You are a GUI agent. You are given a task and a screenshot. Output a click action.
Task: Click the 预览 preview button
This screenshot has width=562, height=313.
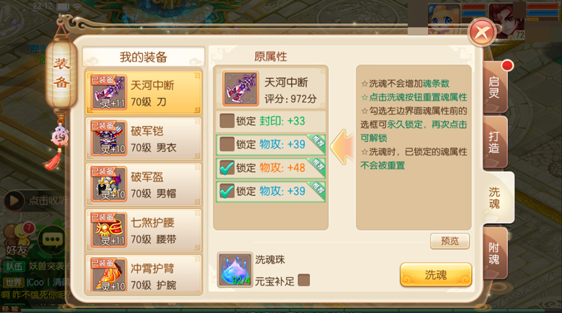coord(450,241)
